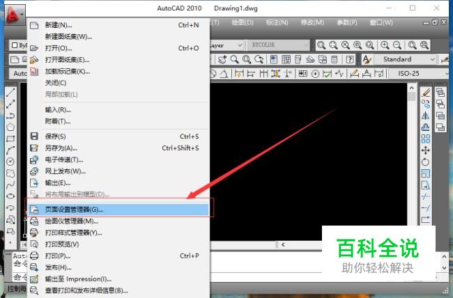Select the Line draw tool

coord(10,93)
